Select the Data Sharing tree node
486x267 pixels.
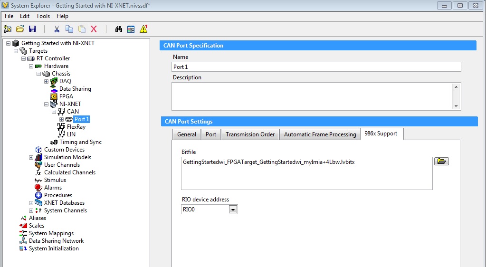(75, 89)
